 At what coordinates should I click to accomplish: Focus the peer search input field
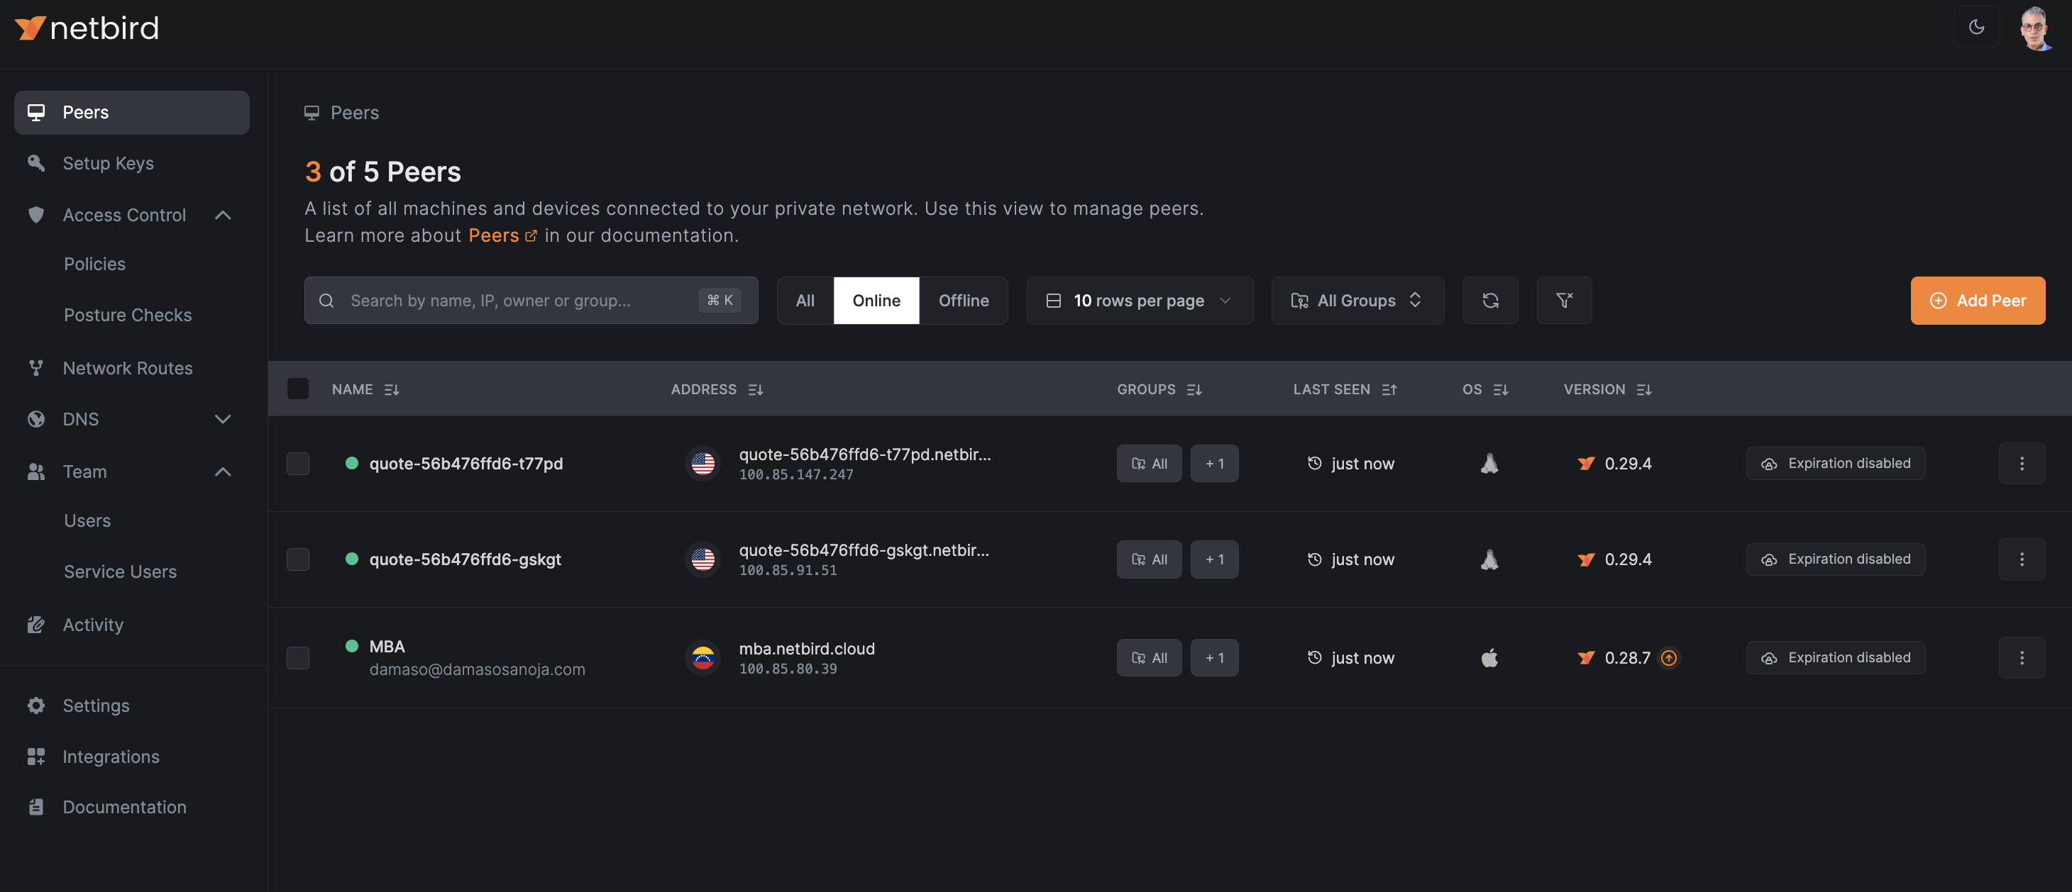pyautogui.click(x=523, y=301)
